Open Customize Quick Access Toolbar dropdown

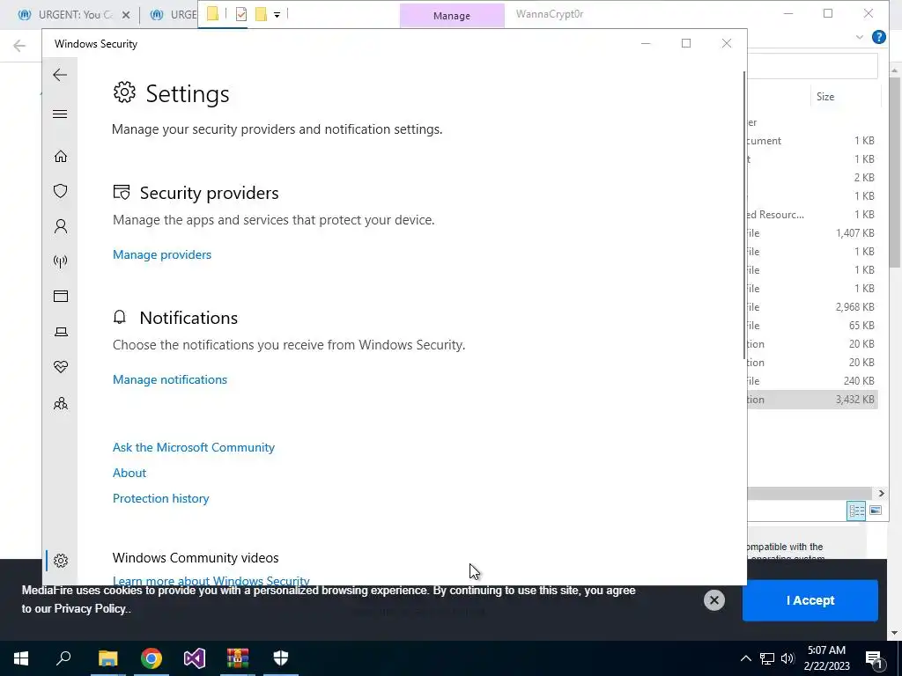pyautogui.click(x=277, y=15)
